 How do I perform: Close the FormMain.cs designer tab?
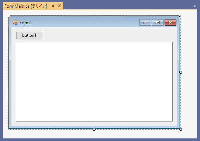coord(59,6)
